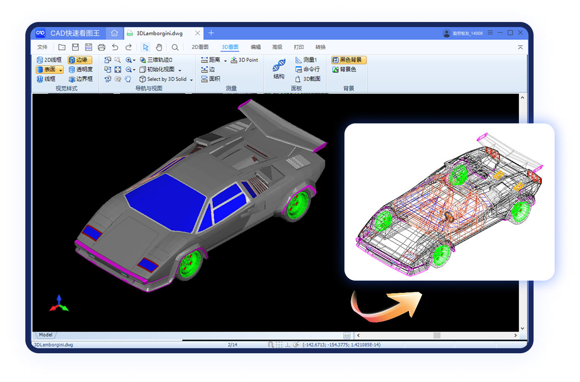
Task: Click the zoom window icon in navigation group
Action: point(118,60)
